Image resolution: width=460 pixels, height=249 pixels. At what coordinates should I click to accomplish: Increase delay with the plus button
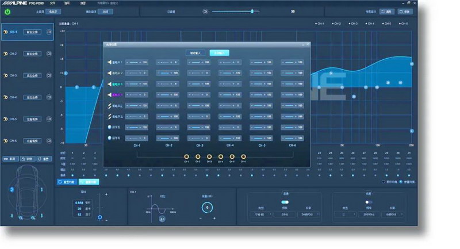pyautogui.click(x=106, y=194)
